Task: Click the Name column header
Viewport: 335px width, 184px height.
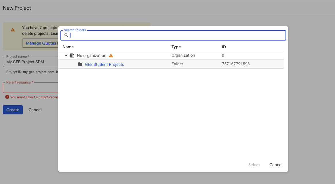Action: (x=68, y=47)
